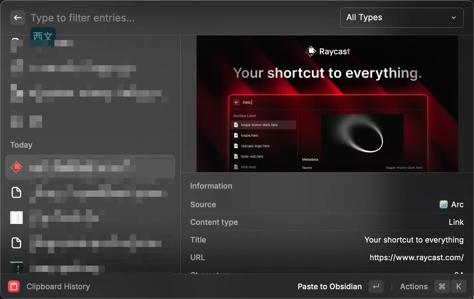Click the All Types chevron arrow
This screenshot has width=474, height=299.
(x=454, y=18)
